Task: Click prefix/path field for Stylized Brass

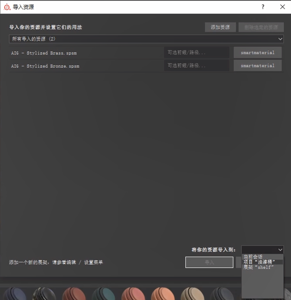Action: [x=197, y=53]
